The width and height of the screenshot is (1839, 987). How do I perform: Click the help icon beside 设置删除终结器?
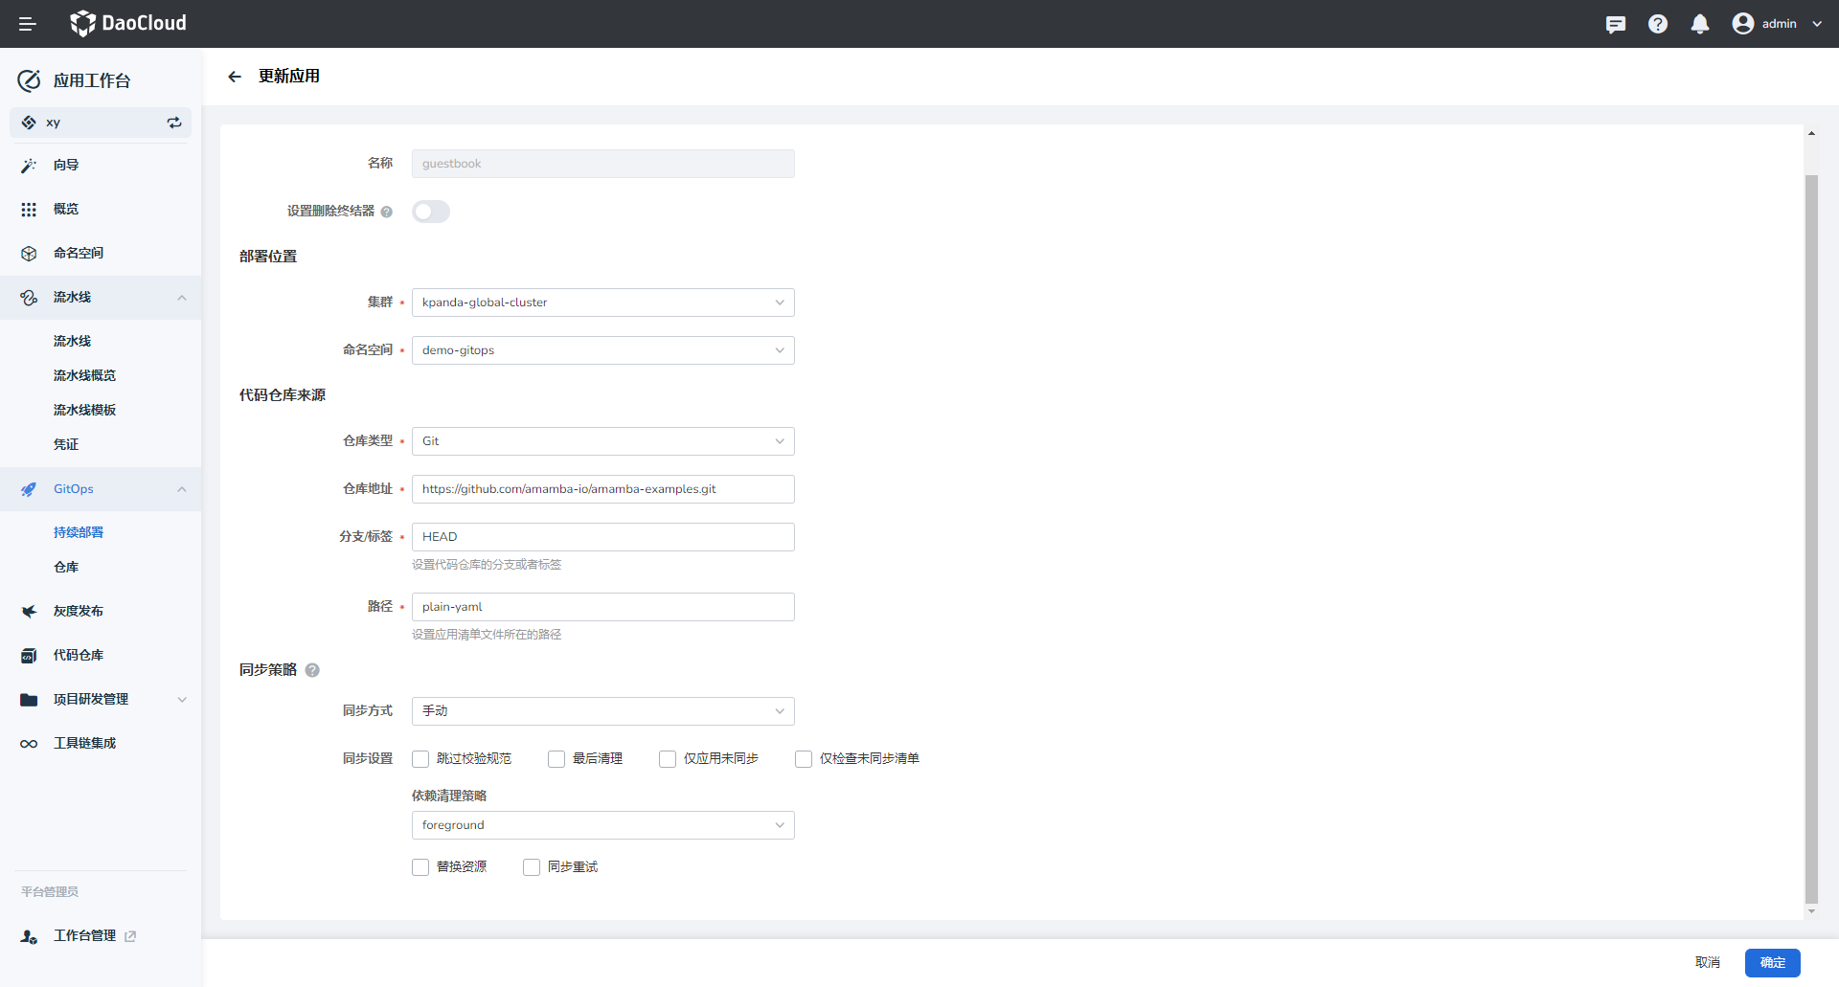387,213
